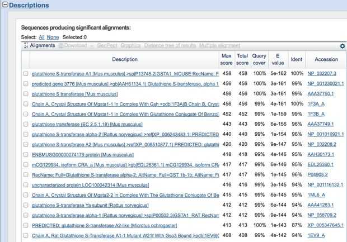Open PREDICTED glutathione S-transferase A2-like link
The height and width of the screenshot is (242, 347).
point(105,225)
